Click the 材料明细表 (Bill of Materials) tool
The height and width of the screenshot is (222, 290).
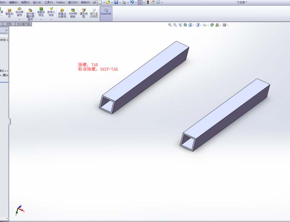pyautogui.click(x=72, y=14)
